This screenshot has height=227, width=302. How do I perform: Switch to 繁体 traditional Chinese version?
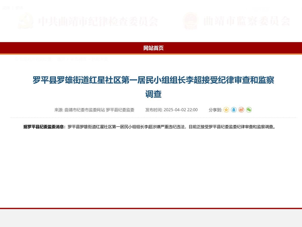(x=19, y=8)
